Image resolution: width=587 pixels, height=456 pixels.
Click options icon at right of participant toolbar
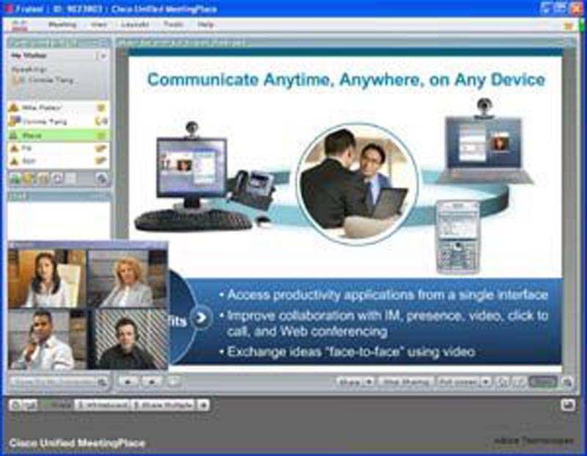[x=101, y=178]
